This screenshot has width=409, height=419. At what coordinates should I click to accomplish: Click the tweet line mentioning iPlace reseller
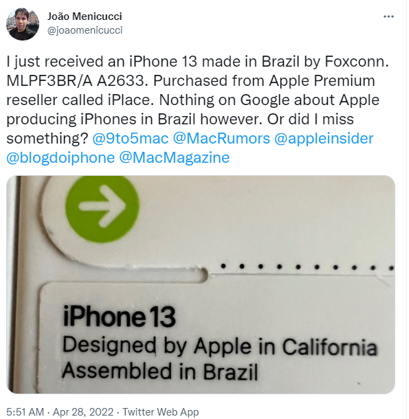pyautogui.click(x=192, y=100)
